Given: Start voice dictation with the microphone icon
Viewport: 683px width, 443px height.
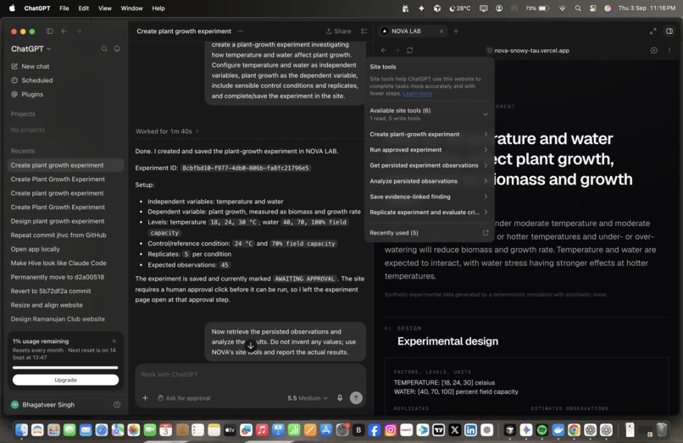Looking at the screenshot, I should (340, 398).
